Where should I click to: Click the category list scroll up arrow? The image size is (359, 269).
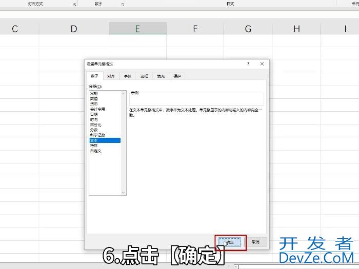tap(123, 93)
